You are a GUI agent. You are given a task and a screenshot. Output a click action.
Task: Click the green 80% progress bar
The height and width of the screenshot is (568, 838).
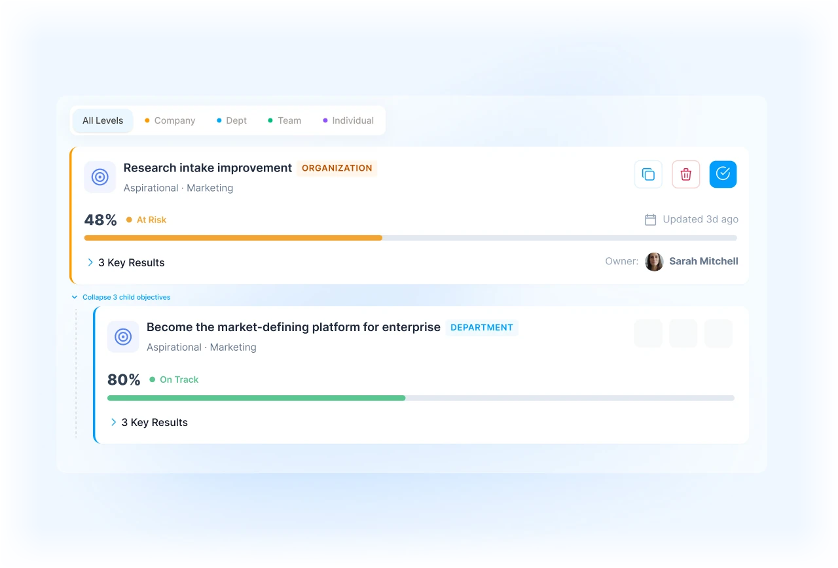pos(421,398)
